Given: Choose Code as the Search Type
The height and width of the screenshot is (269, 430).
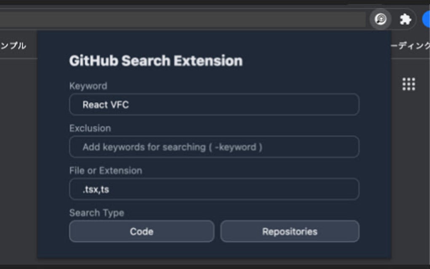Looking at the screenshot, I should 142,231.
